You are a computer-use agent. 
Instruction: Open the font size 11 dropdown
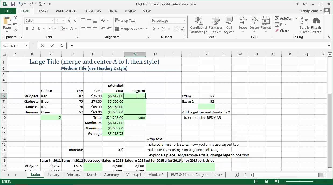(x=64, y=21)
